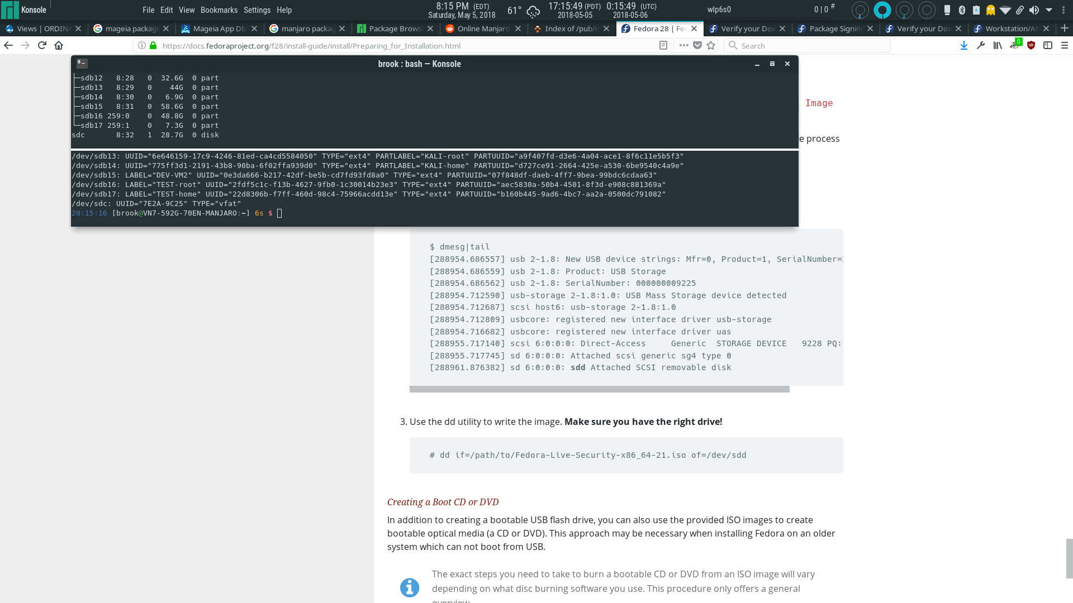Open Konsole Settings menu
This screenshot has width=1073, height=603.
257,9
